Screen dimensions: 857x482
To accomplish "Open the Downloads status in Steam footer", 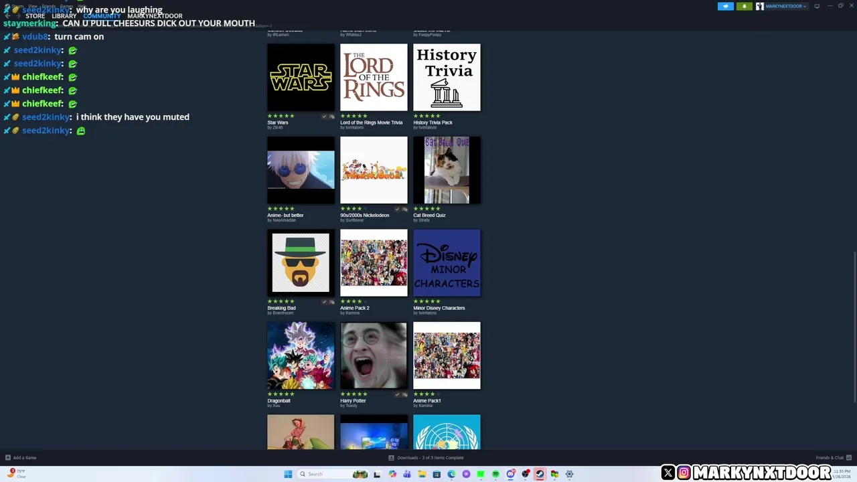I will tap(426, 458).
